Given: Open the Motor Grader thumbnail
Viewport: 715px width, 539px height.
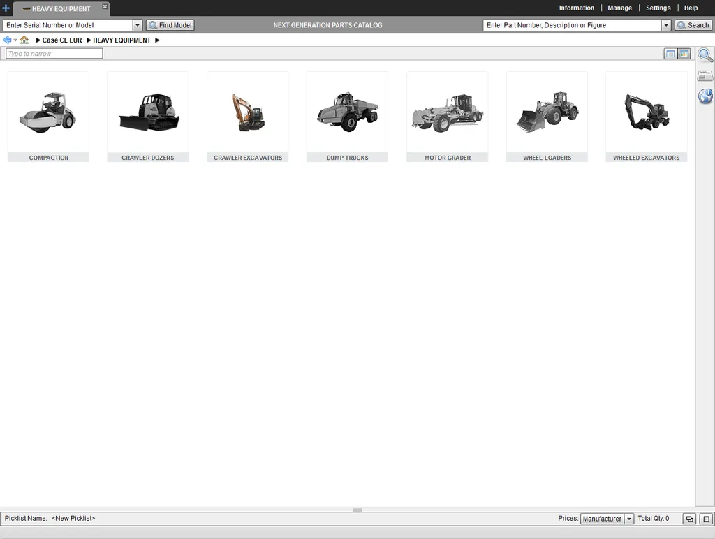Looking at the screenshot, I should coord(448,112).
